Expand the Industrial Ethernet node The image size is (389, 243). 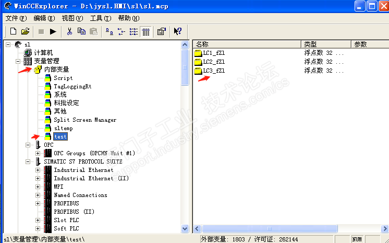[x=38, y=170]
